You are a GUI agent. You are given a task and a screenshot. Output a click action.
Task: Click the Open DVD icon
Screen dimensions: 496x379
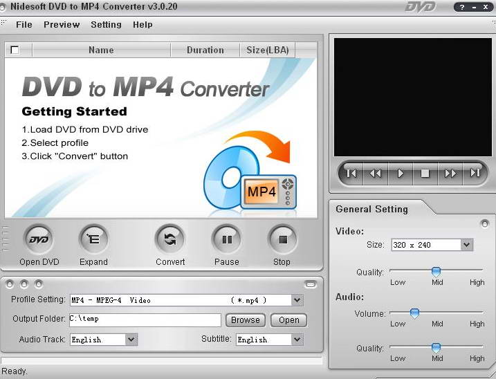point(39,239)
